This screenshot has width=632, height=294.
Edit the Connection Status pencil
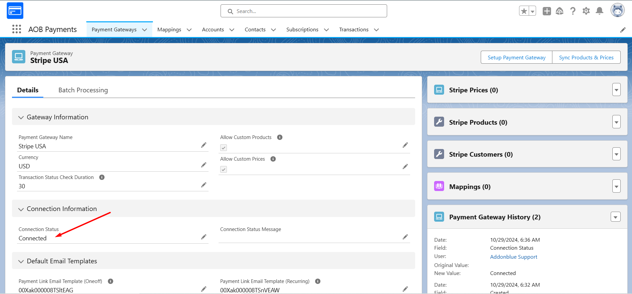[x=204, y=237]
